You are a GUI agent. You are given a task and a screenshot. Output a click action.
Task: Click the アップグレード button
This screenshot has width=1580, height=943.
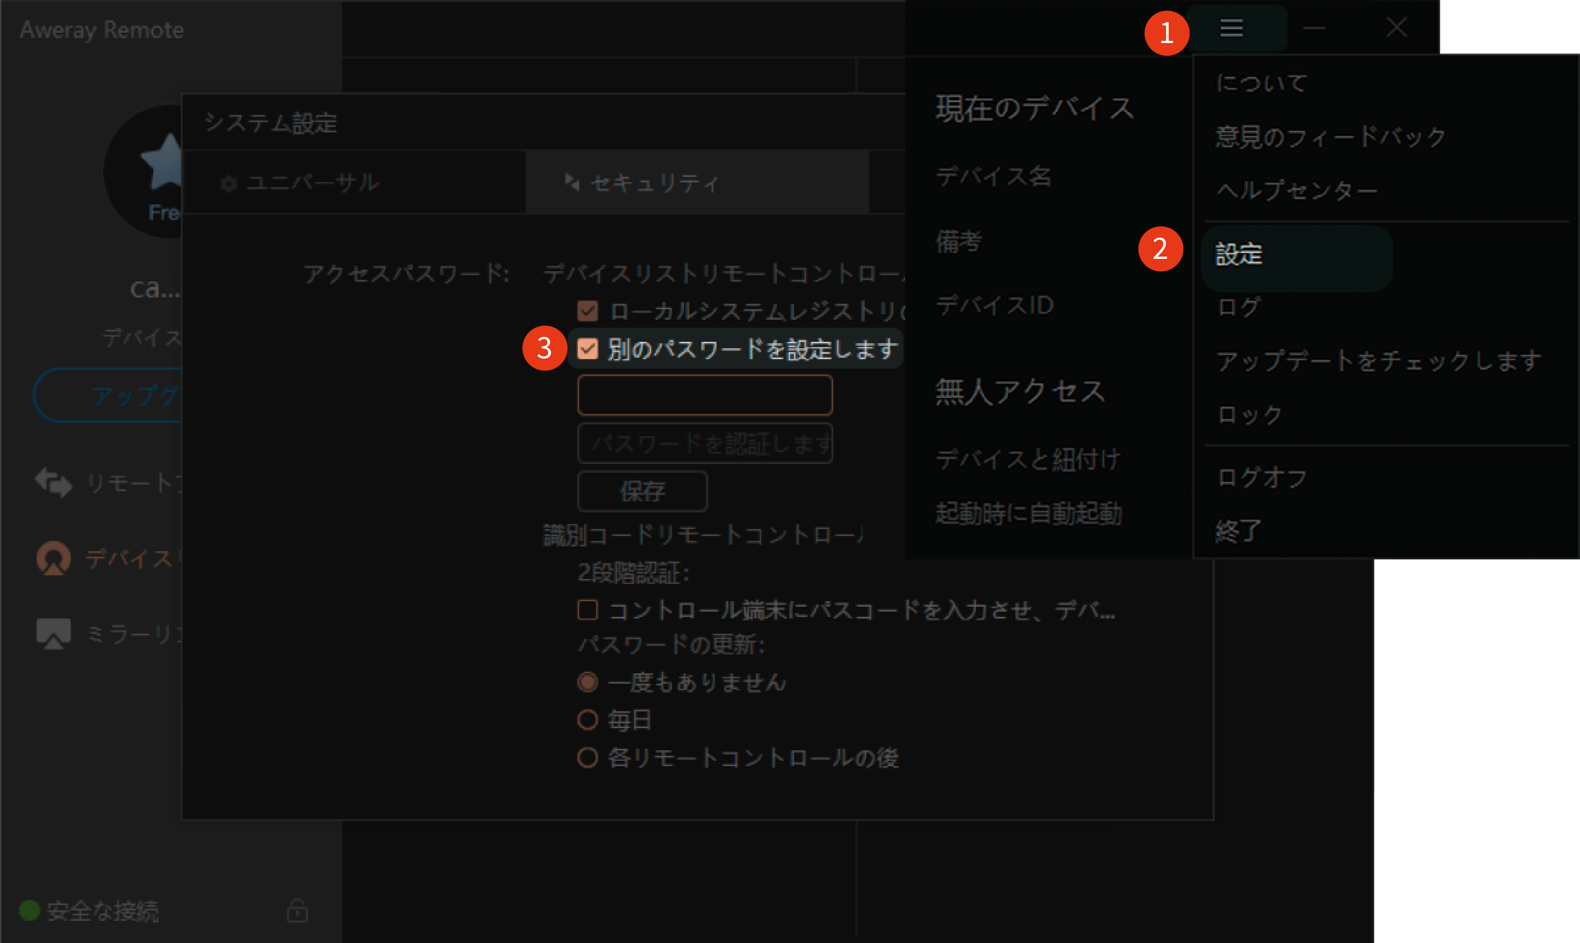(x=108, y=395)
